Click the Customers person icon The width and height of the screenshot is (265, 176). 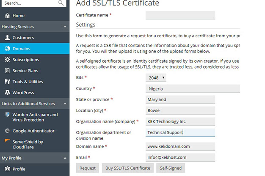point(7,38)
